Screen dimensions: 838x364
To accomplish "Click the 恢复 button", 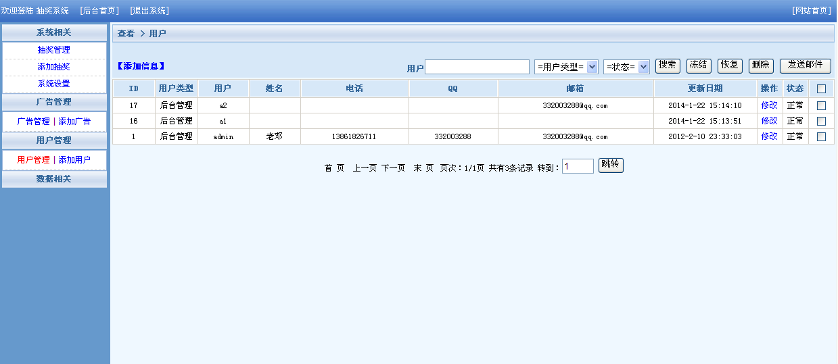I will [730, 66].
